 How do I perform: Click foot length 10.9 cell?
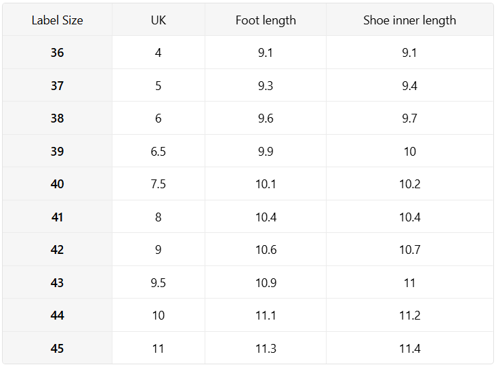pyautogui.click(x=266, y=283)
